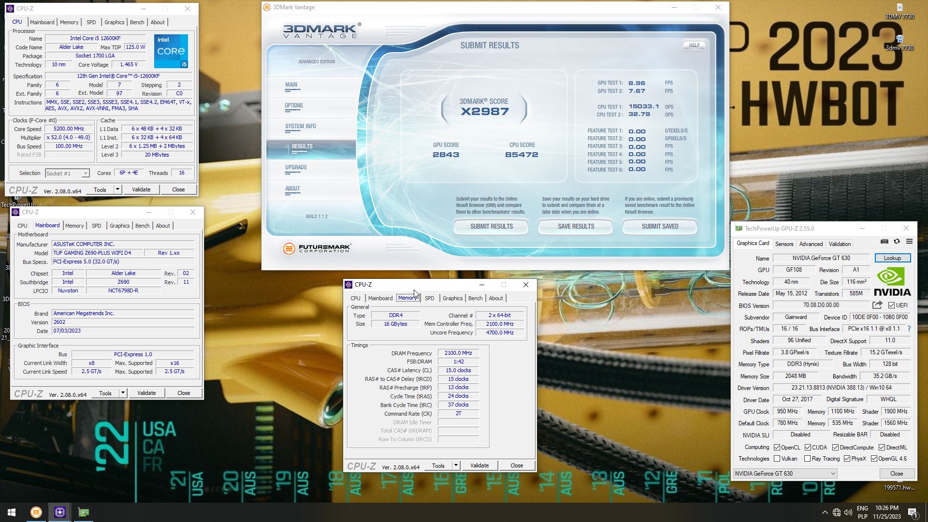This screenshot has width=928, height=522.
Task: Open GPU-Z from the taskbar
Action: point(84,512)
